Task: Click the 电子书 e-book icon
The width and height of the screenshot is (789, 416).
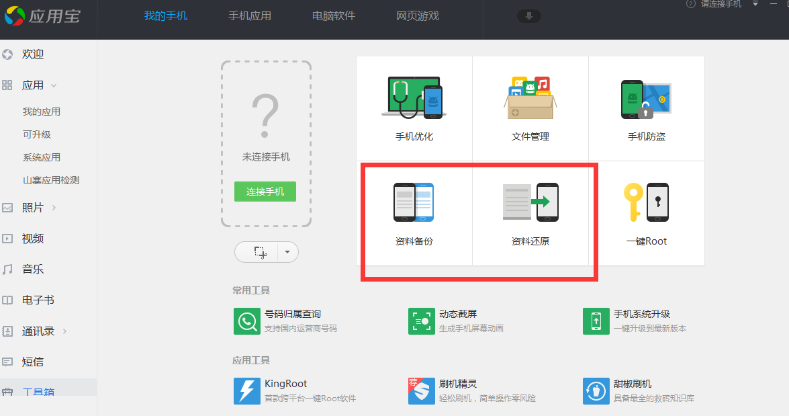Action: 7,300
